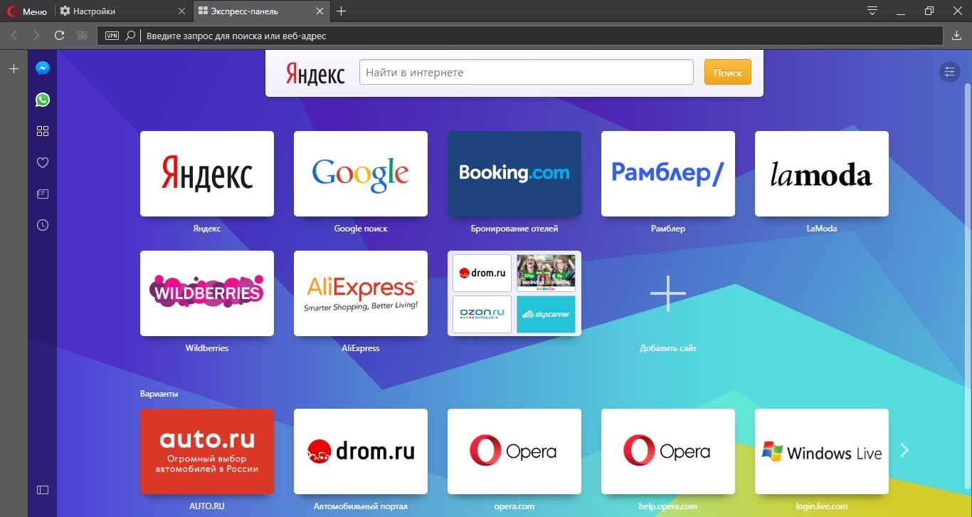Screen dimensions: 972x517
Task: Click the yellow Поиск button
Action: coord(727,73)
